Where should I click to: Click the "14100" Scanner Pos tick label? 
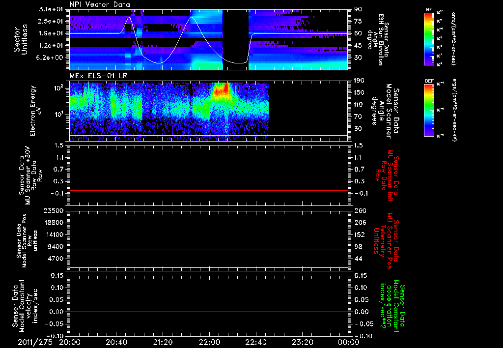click(x=54, y=234)
